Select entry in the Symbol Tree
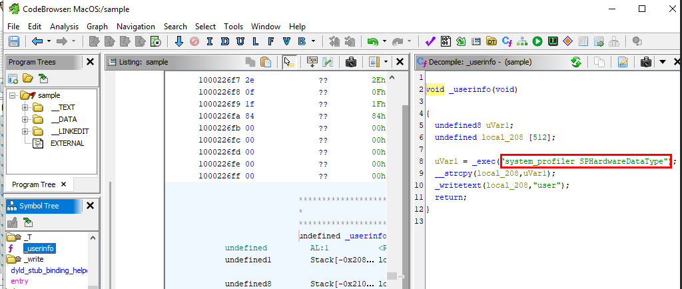 [x=19, y=281]
